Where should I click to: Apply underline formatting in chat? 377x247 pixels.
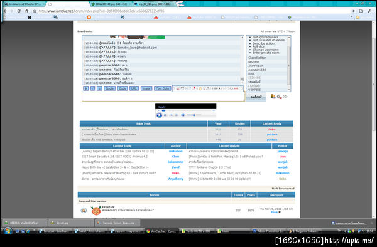pos(99,88)
